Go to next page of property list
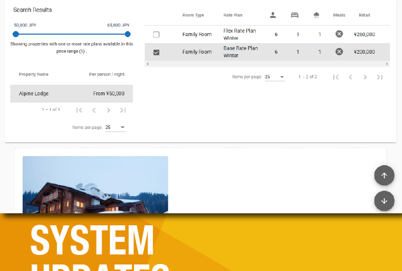This screenshot has width=402, height=271. (x=109, y=110)
